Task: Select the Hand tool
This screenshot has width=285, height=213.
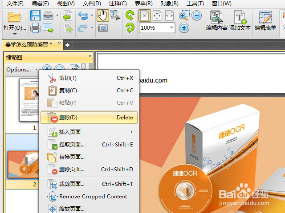Action: (x=103, y=16)
